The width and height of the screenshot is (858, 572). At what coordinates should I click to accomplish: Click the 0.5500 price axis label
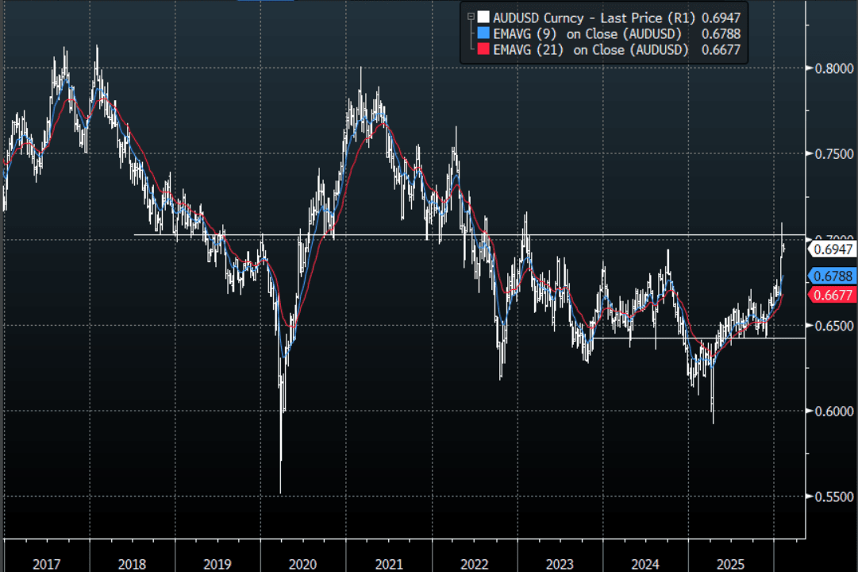[833, 497]
